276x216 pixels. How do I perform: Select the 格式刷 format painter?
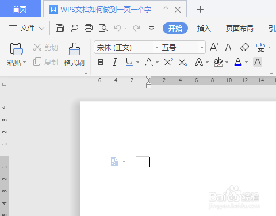[x=74, y=55]
